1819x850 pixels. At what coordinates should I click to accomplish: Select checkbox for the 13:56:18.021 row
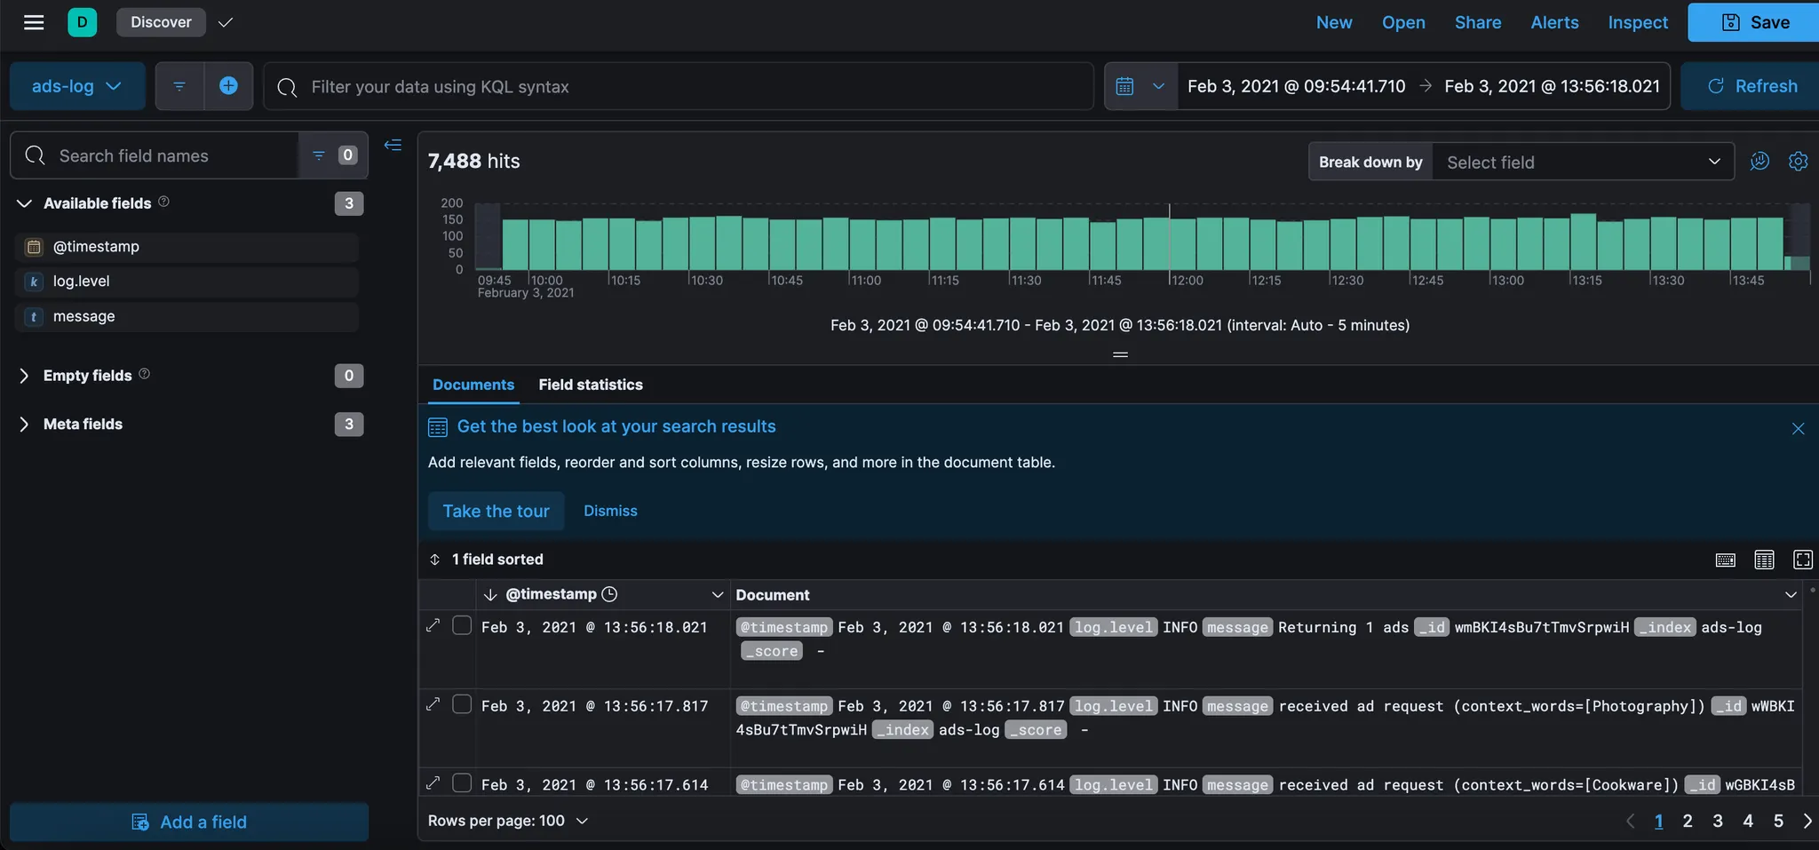462,626
